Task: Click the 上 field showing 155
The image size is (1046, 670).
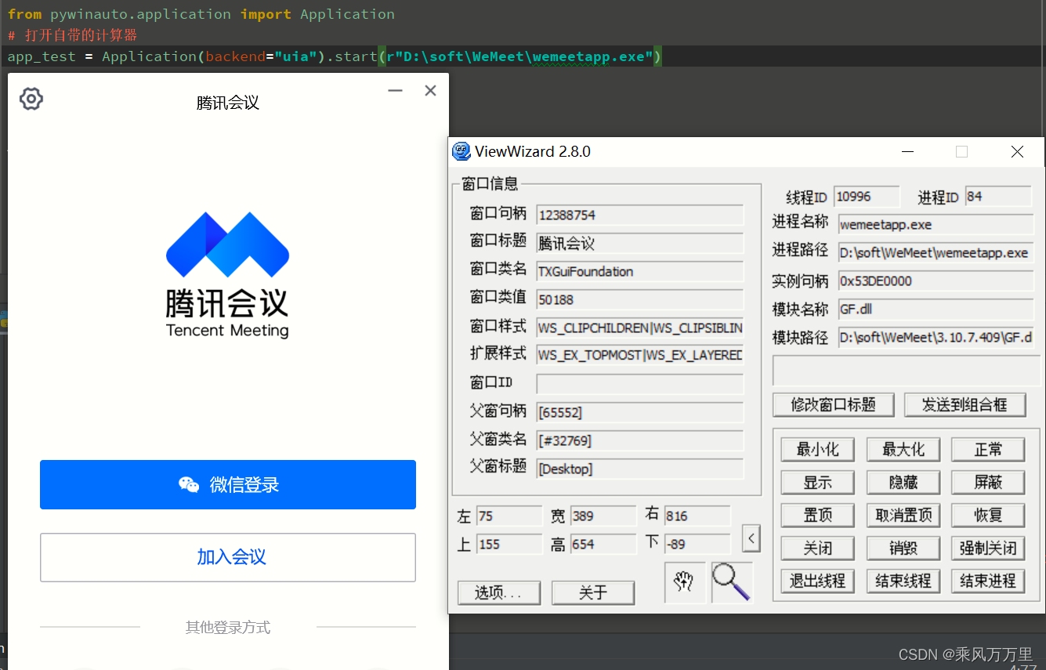Action: coord(509,545)
